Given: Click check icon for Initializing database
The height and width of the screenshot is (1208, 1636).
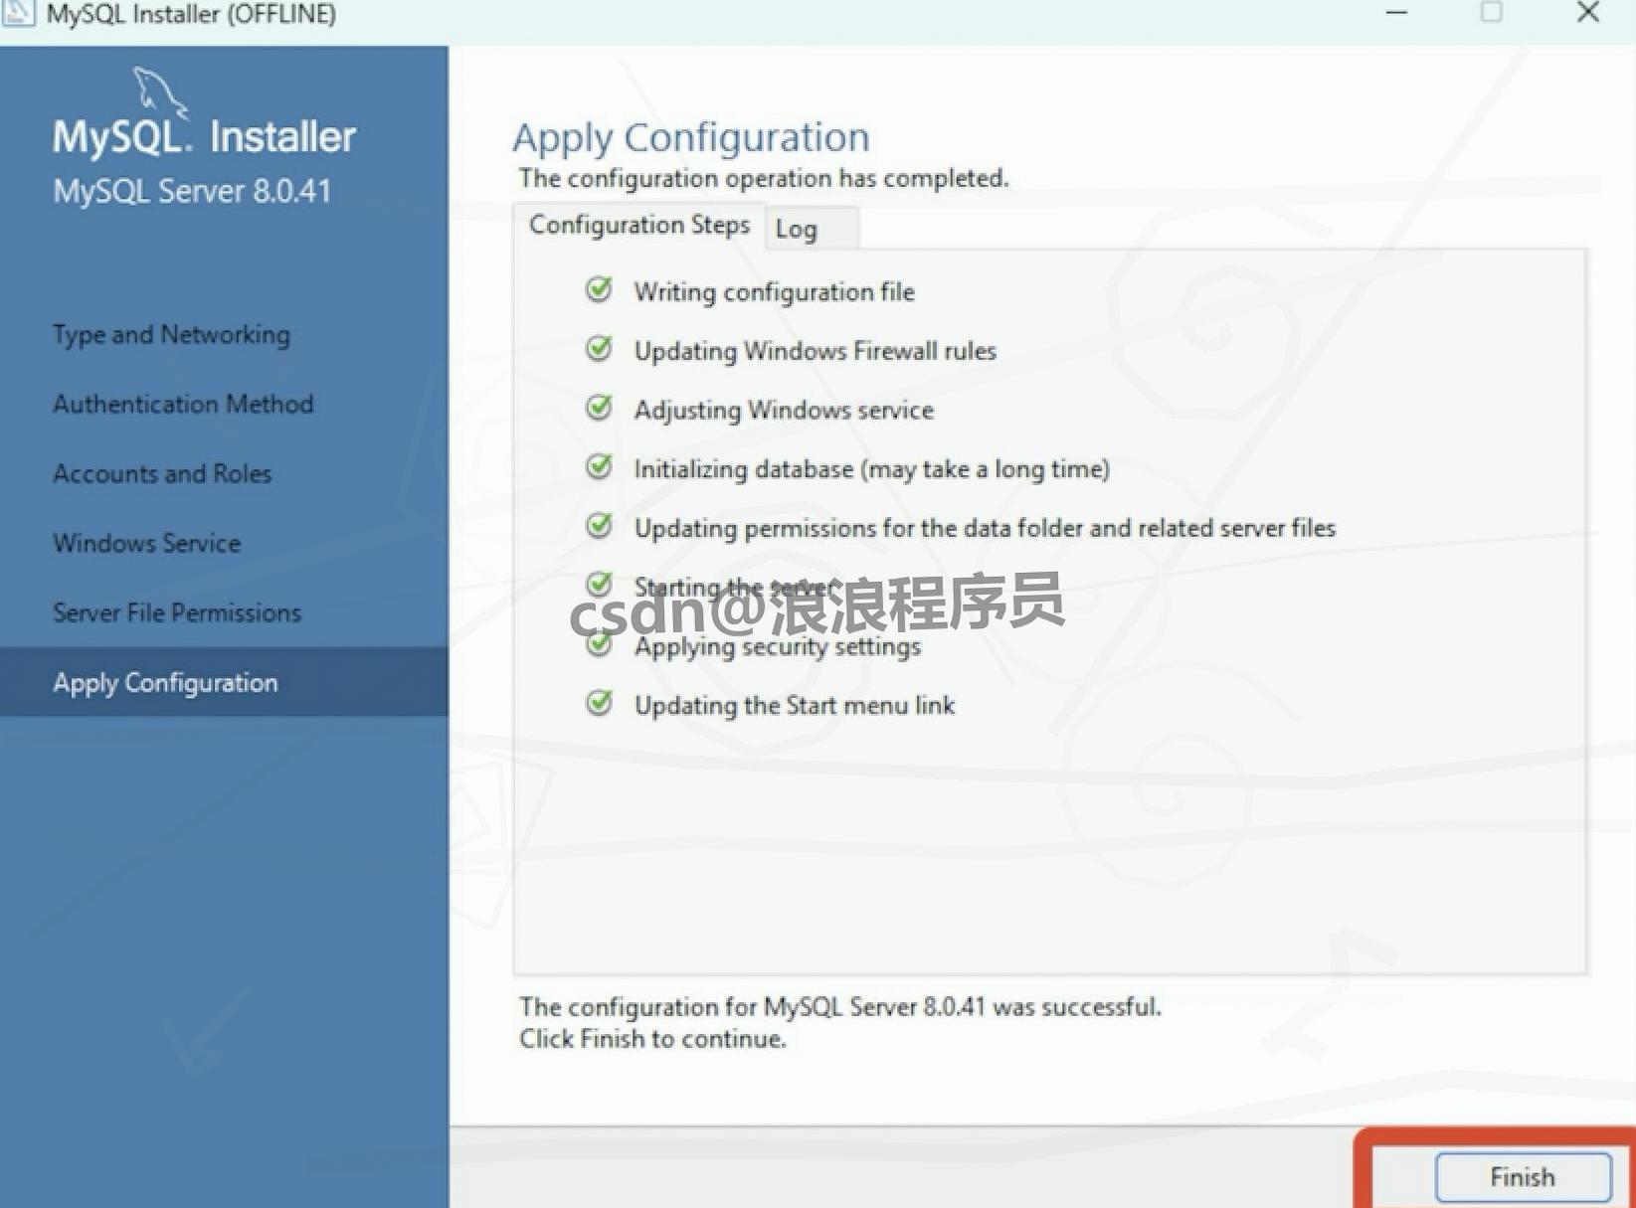Looking at the screenshot, I should tap(599, 466).
